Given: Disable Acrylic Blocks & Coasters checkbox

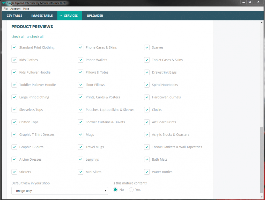Looking at the screenshot, I should [147, 134].
